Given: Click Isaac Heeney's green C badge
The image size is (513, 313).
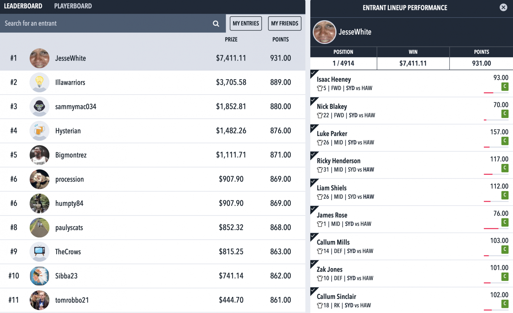Looking at the screenshot, I should (x=505, y=87).
